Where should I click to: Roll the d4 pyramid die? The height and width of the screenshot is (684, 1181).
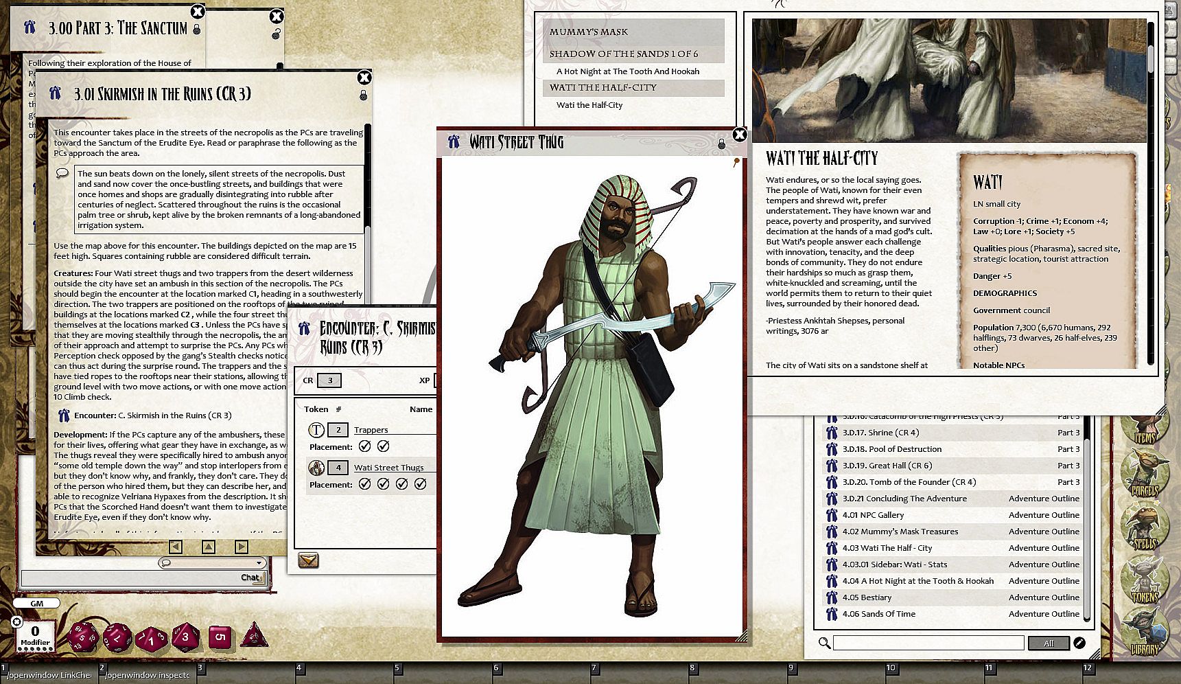tap(254, 636)
